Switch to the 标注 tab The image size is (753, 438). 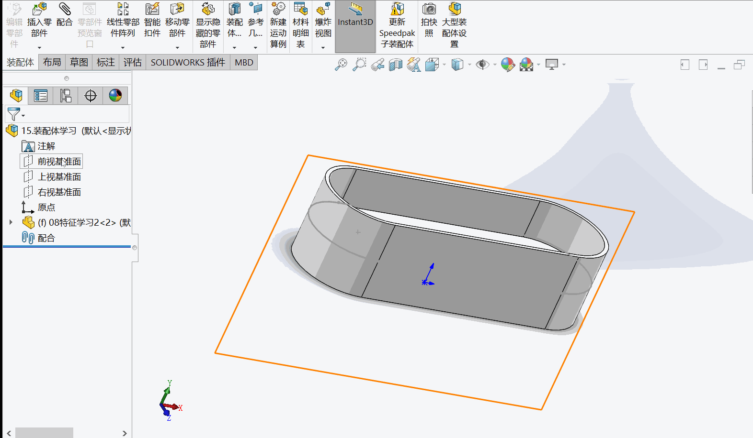106,63
